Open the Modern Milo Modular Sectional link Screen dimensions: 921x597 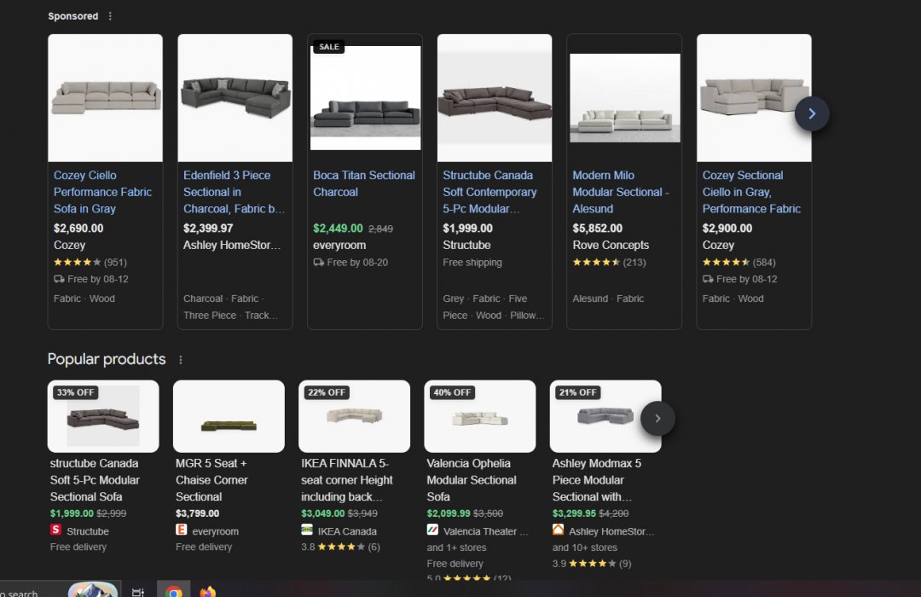pyautogui.click(x=621, y=192)
